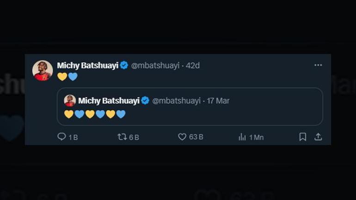The width and height of the screenshot is (356, 200).
Task: Click the share upload icon
Action: 318,137
